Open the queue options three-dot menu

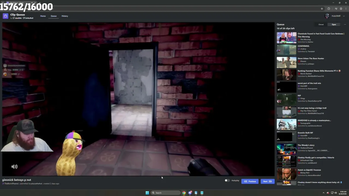(x=345, y=24)
